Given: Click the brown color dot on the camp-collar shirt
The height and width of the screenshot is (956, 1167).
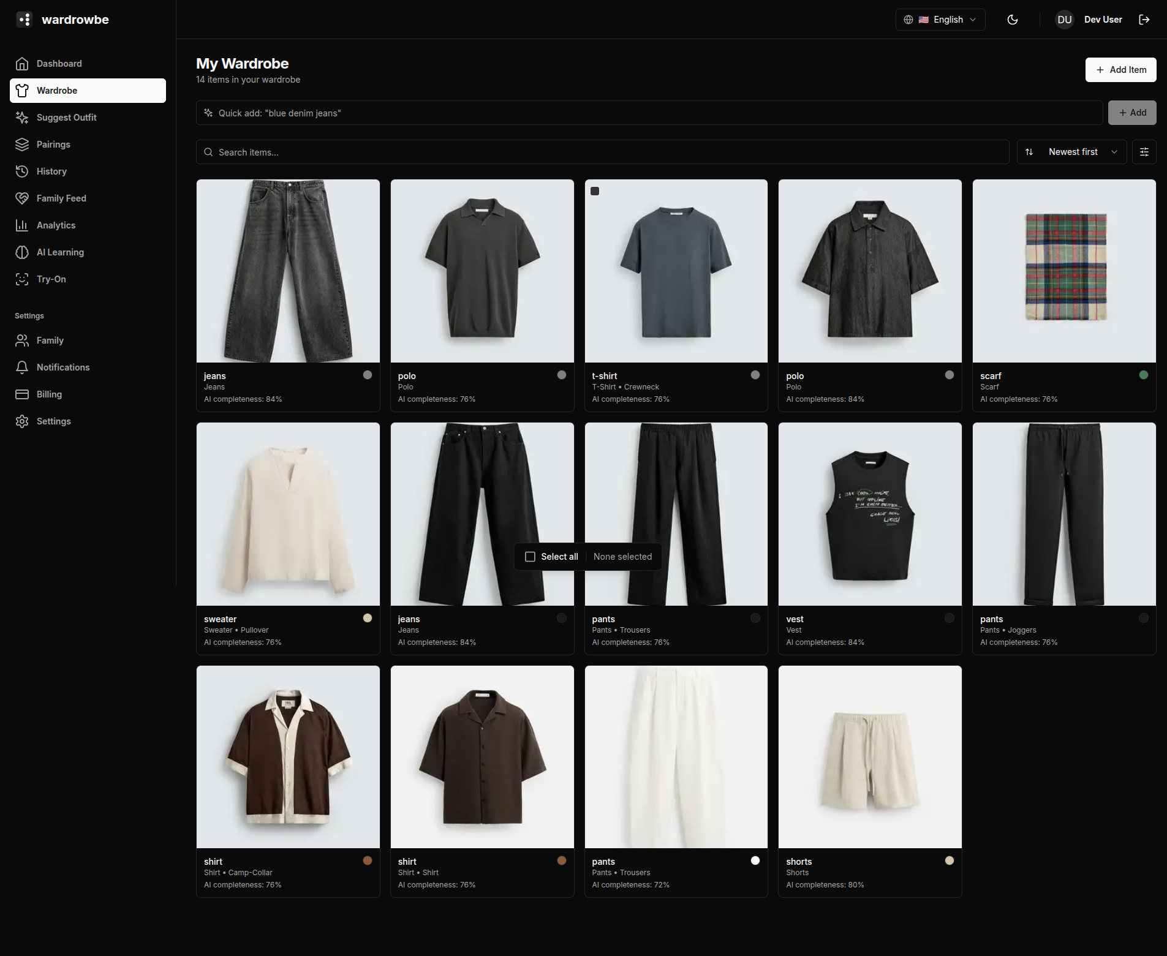Looking at the screenshot, I should point(368,860).
